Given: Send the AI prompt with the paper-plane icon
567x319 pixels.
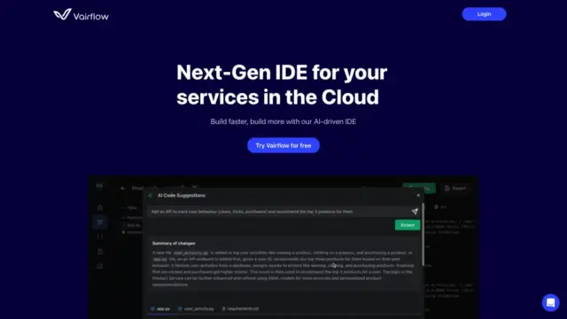Looking at the screenshot, I should 415,212.
